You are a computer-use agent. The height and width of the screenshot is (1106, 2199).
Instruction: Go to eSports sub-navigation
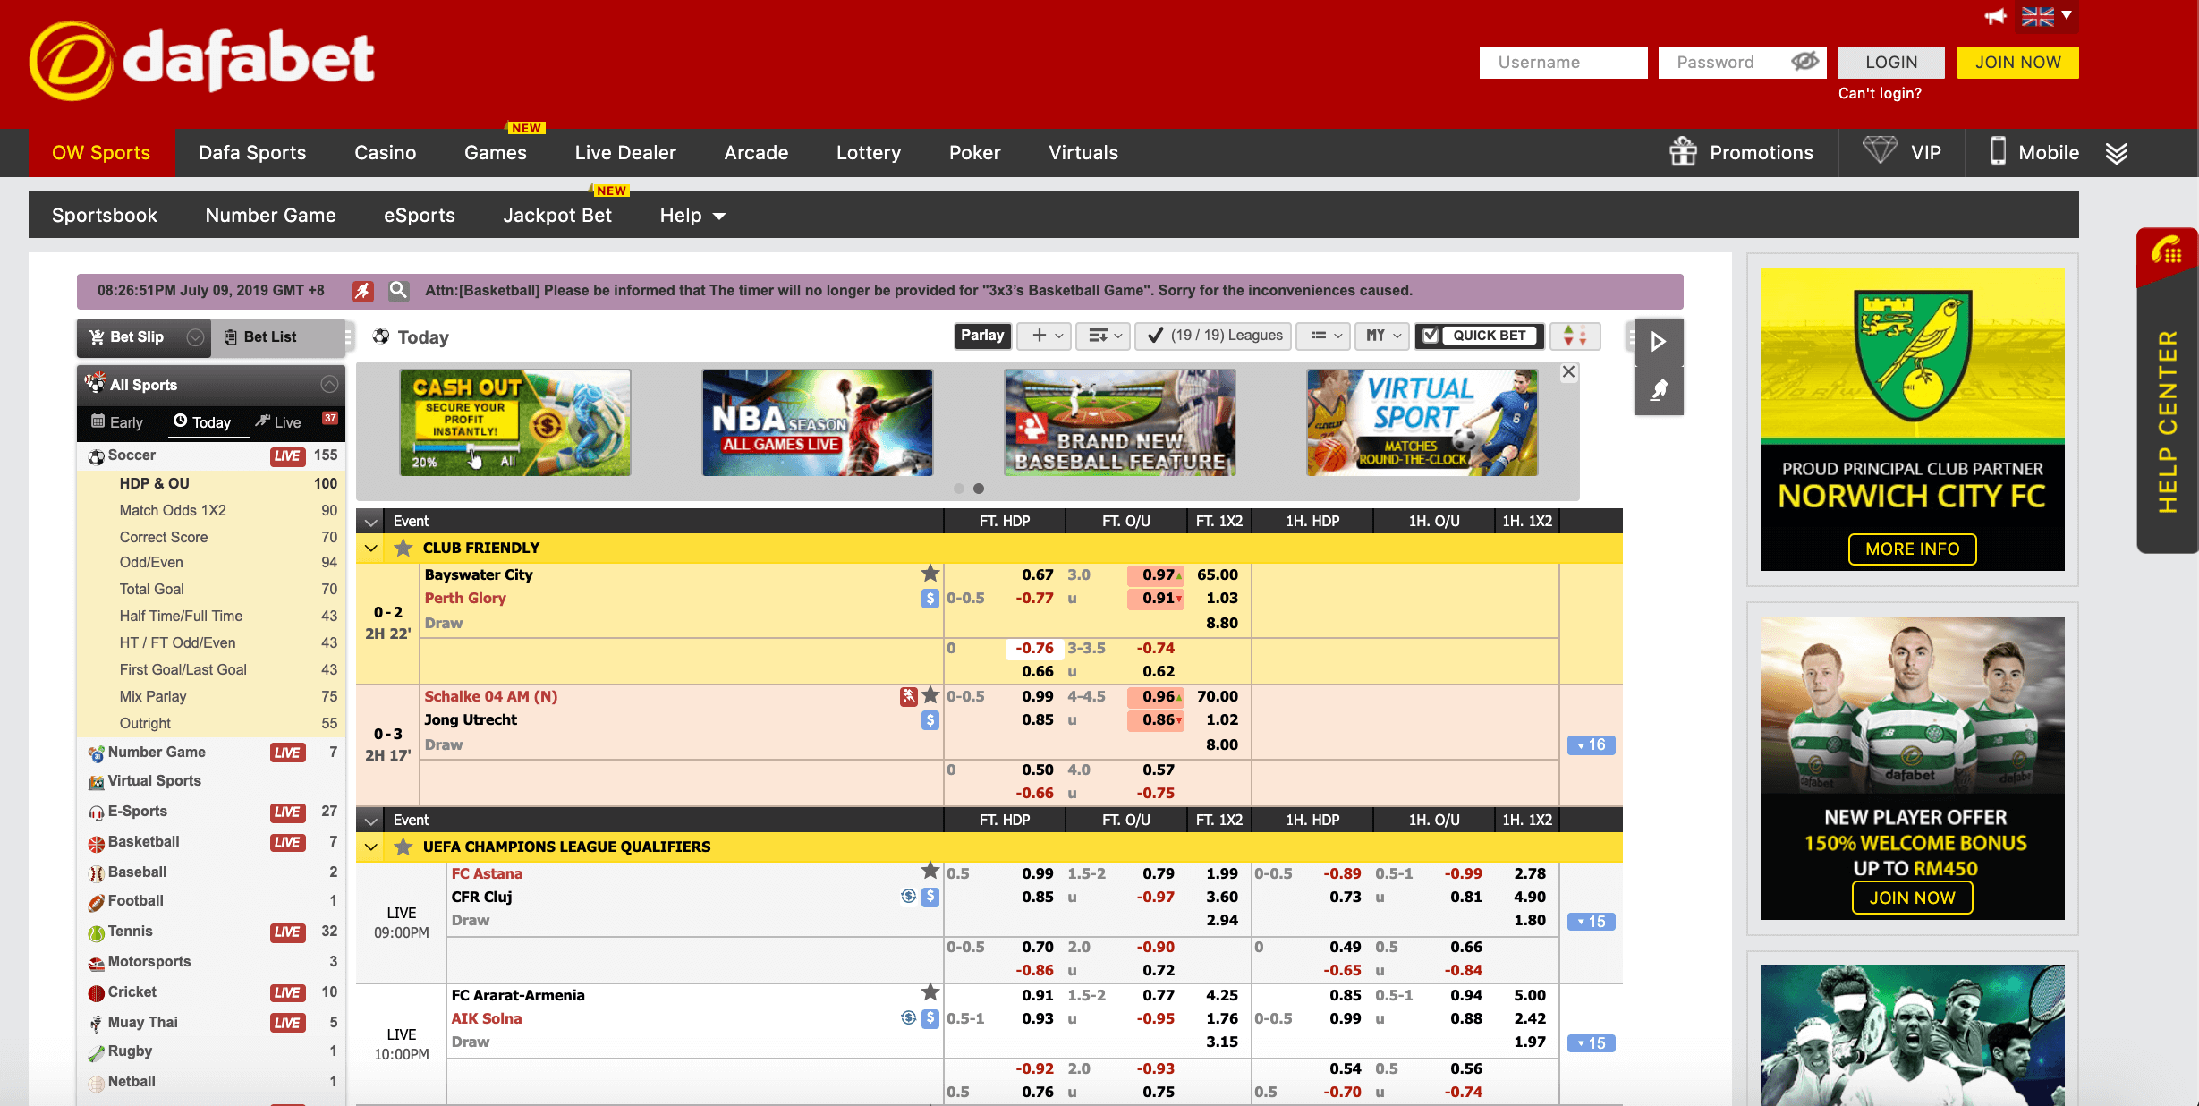coord(420,216)
